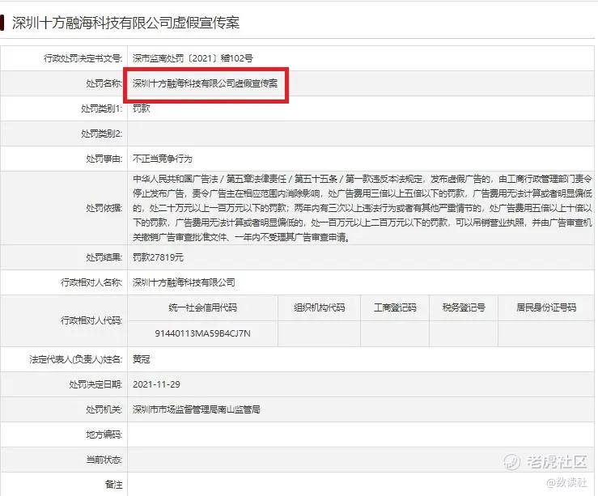Screen dimensions: 598x496
Task: Select the 行政相对人名称 label
Action: point(91,282)
